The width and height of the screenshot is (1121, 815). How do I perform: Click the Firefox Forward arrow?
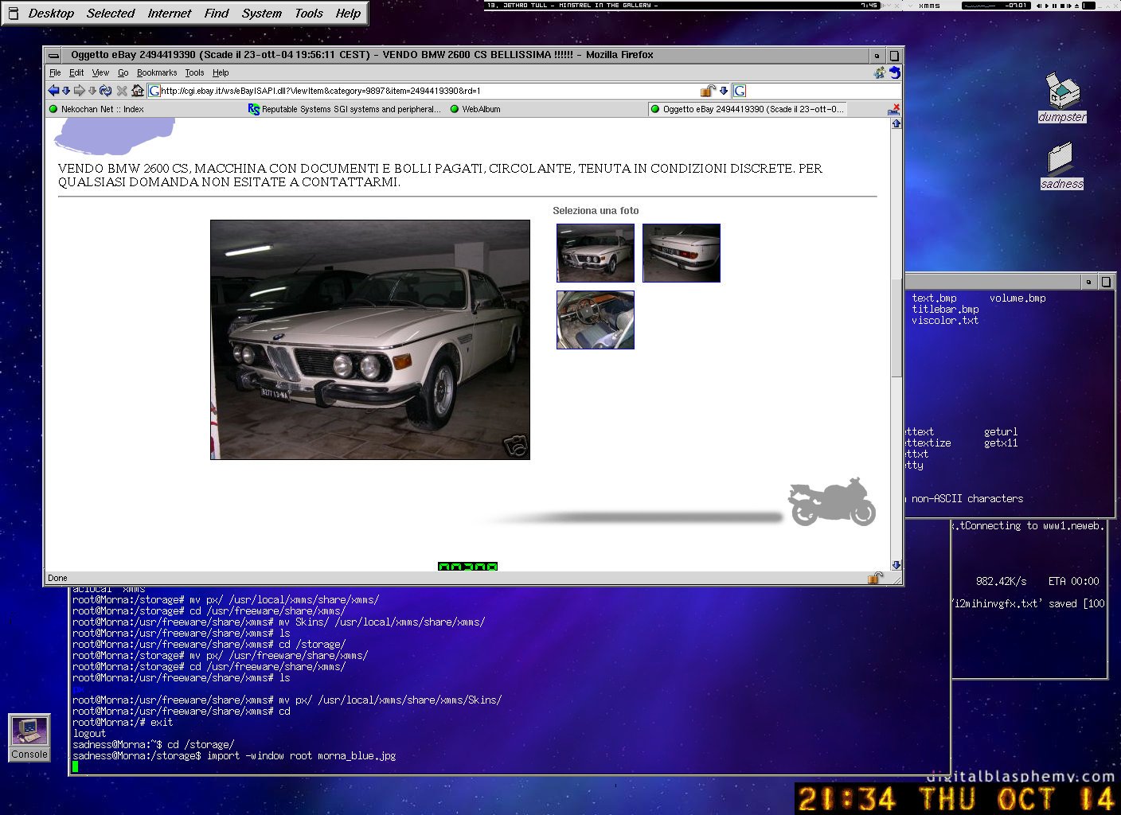79,91
